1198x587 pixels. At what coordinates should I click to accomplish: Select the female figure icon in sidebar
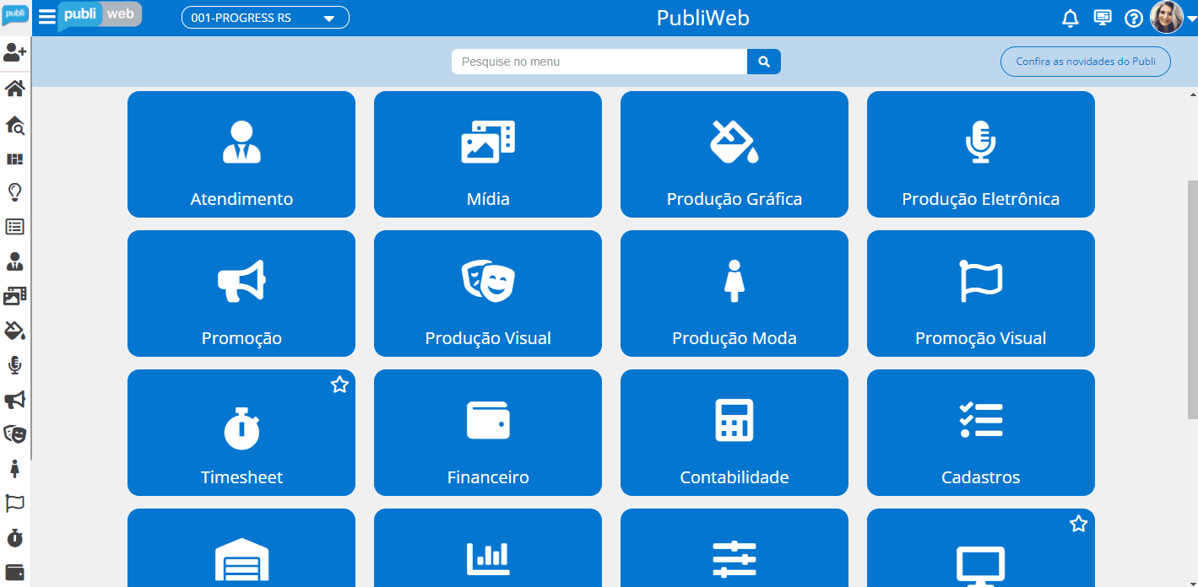pos(14,469)
